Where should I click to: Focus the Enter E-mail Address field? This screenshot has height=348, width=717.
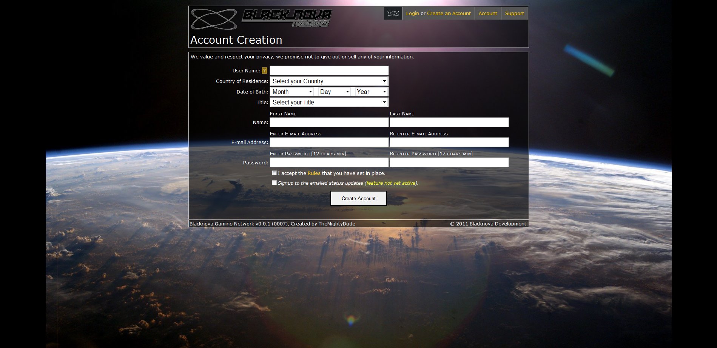tap(329, 142)
